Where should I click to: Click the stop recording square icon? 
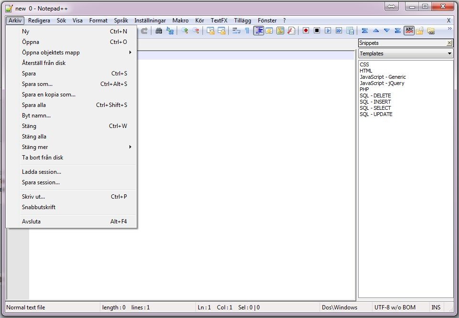pyautogui.click(x=317, y=31)
